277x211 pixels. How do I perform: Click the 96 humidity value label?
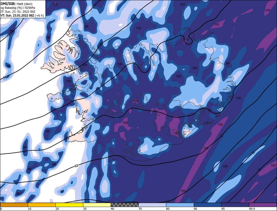click(x=9, y=66)
